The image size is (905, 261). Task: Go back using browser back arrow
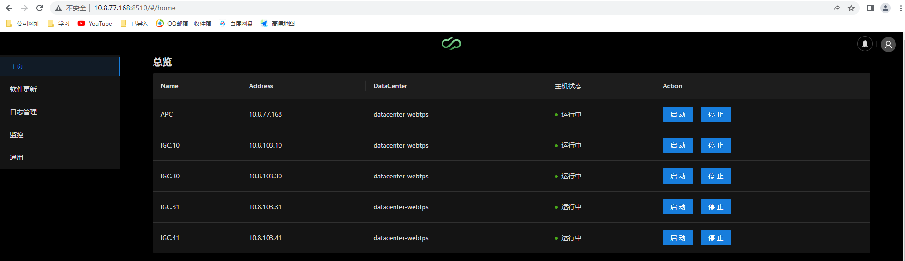[9, 8]
